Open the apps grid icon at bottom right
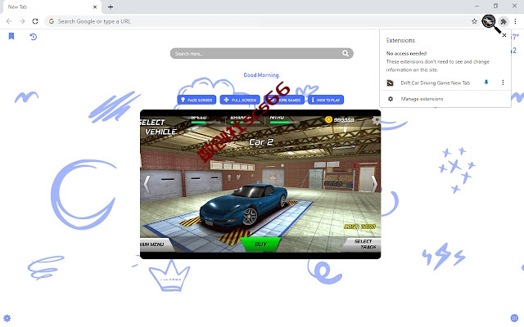 point(515,318)
